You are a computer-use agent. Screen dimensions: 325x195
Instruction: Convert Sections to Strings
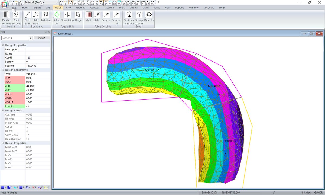point(129,18)
